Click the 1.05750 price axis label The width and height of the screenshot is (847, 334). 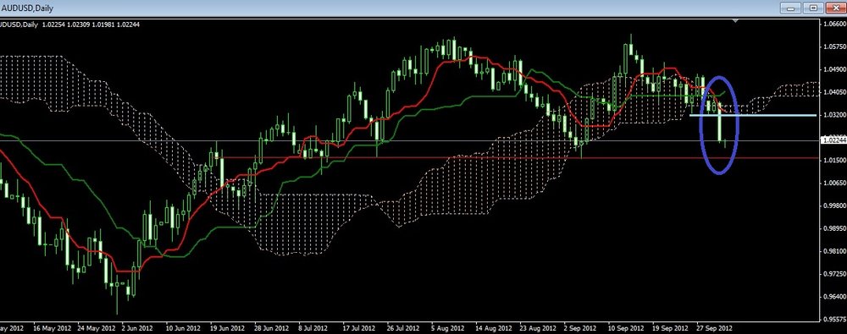click(834, 47)
